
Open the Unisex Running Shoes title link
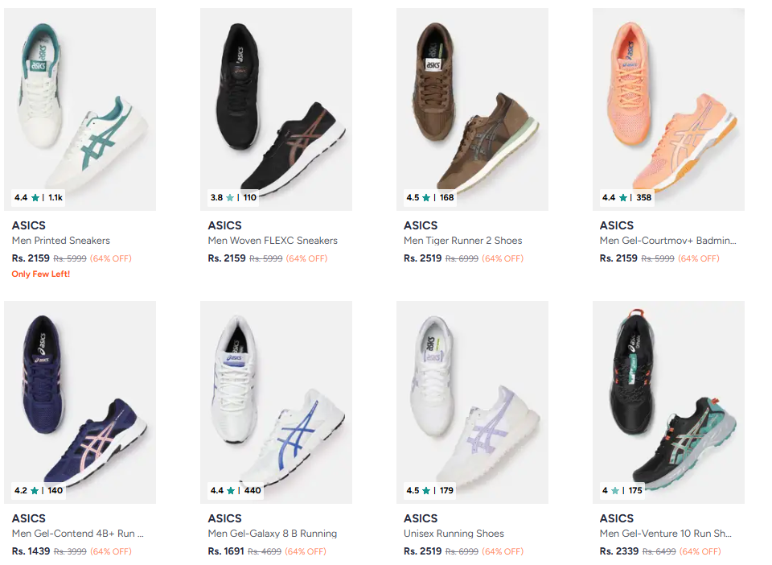tap(454, 534)
